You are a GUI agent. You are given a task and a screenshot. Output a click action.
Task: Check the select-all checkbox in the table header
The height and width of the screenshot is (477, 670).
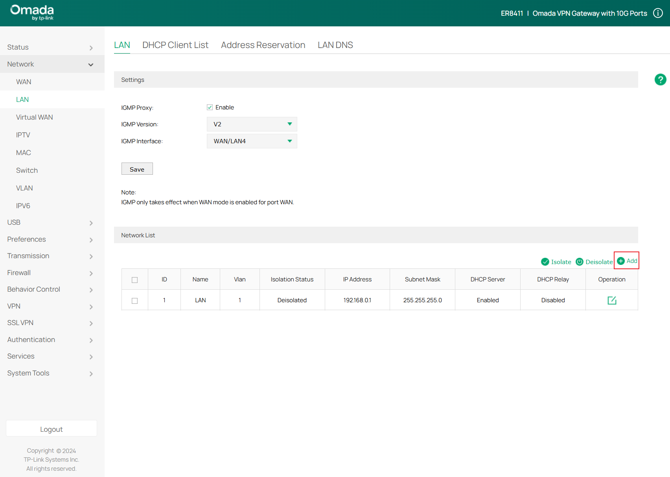pyautogui.click(x=134, y=280)
